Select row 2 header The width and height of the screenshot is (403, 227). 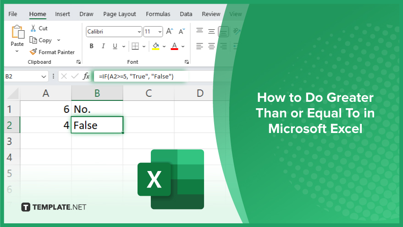point(12,125)
